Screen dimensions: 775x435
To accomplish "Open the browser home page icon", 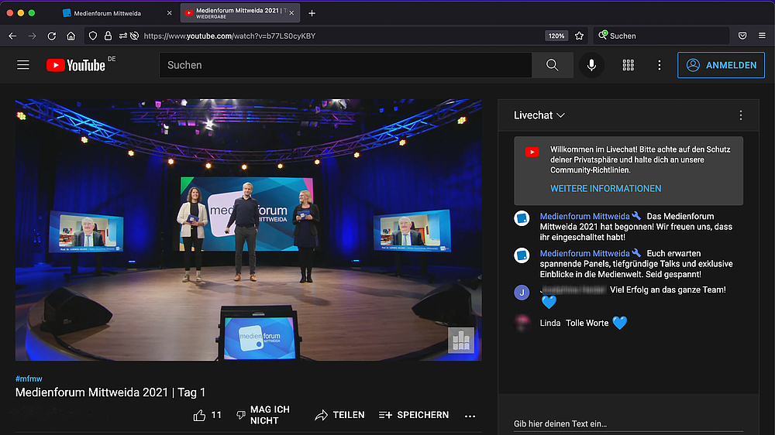I will 71,36.
